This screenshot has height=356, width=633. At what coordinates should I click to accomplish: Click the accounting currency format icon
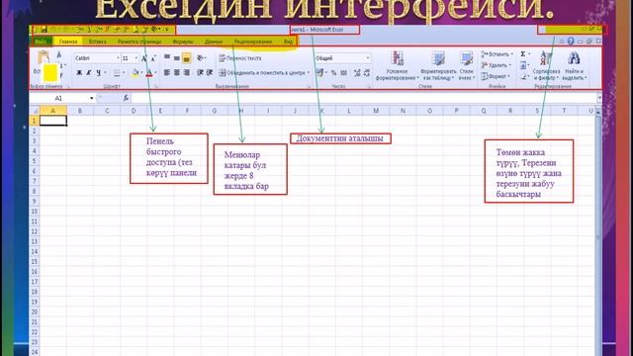click(319, 72)
